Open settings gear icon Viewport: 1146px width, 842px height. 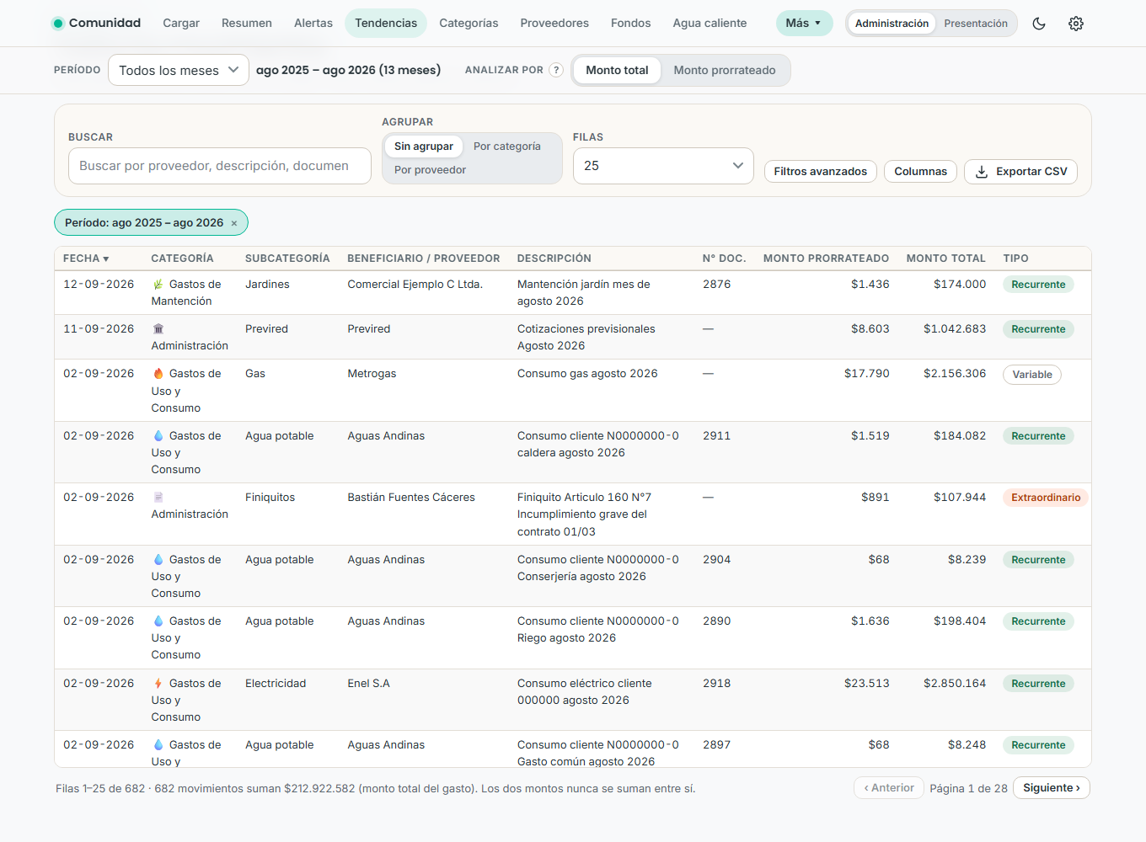[x=1076, y=24]
